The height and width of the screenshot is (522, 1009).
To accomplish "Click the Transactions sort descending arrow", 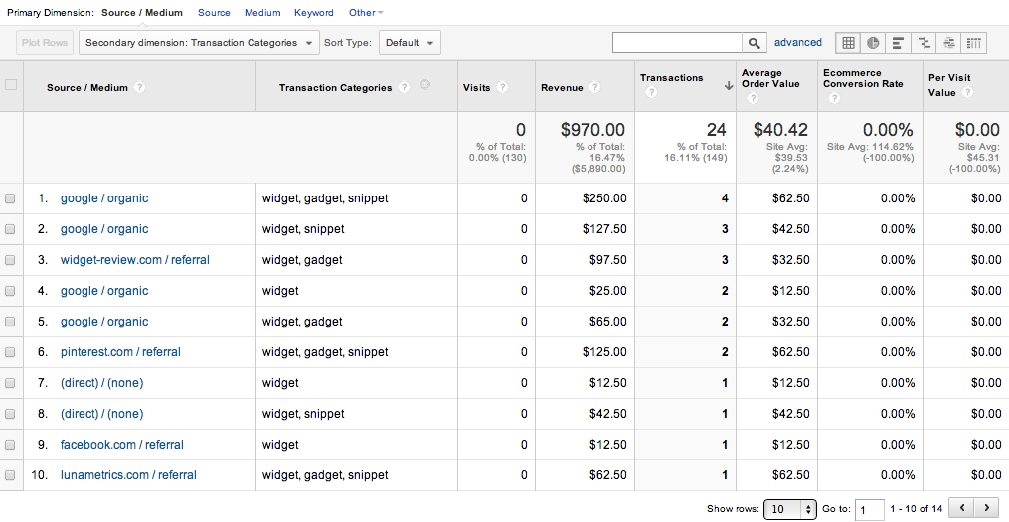I will pos(729,86).
